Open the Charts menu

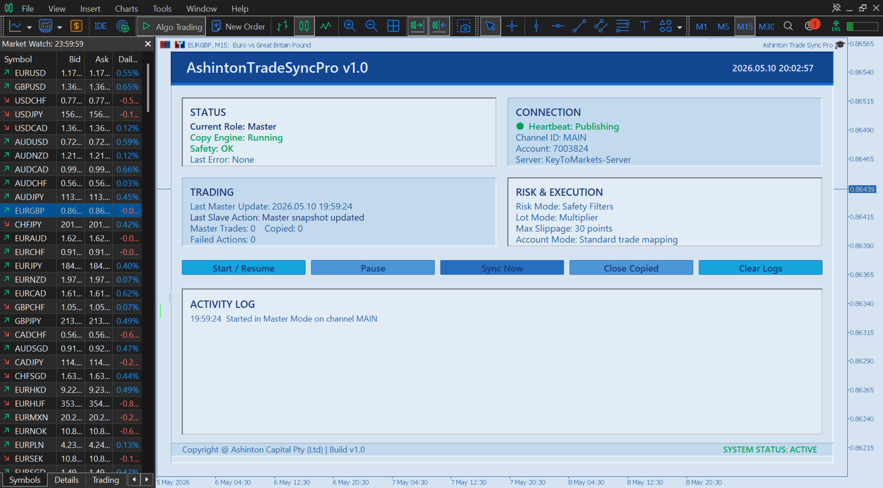[126, 9]
